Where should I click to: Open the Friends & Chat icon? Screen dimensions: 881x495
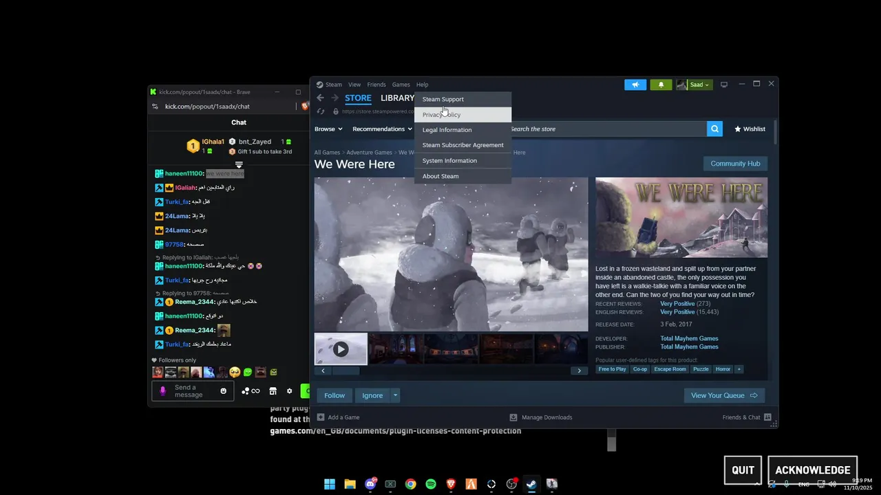click(x=768, y=417)
